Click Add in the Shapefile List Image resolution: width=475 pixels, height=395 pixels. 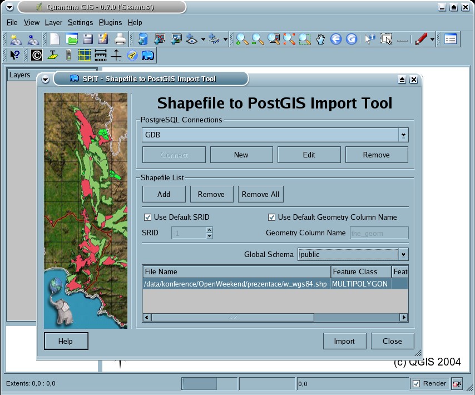click(164, 194)
